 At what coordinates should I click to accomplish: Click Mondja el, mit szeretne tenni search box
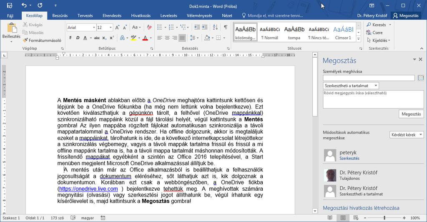tap(272, 16)
